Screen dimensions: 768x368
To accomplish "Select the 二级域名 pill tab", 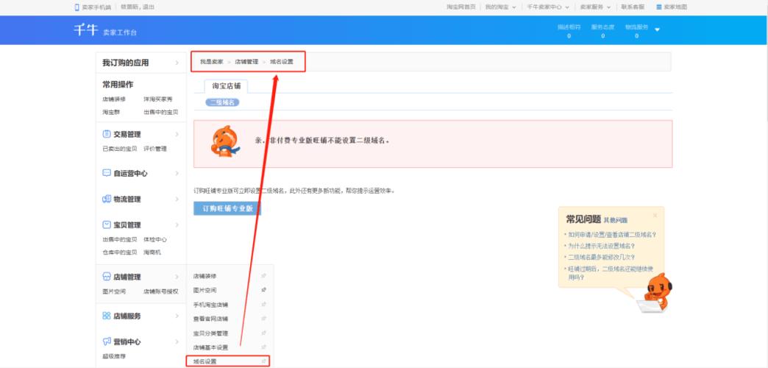I will click(x=222, y=102).
